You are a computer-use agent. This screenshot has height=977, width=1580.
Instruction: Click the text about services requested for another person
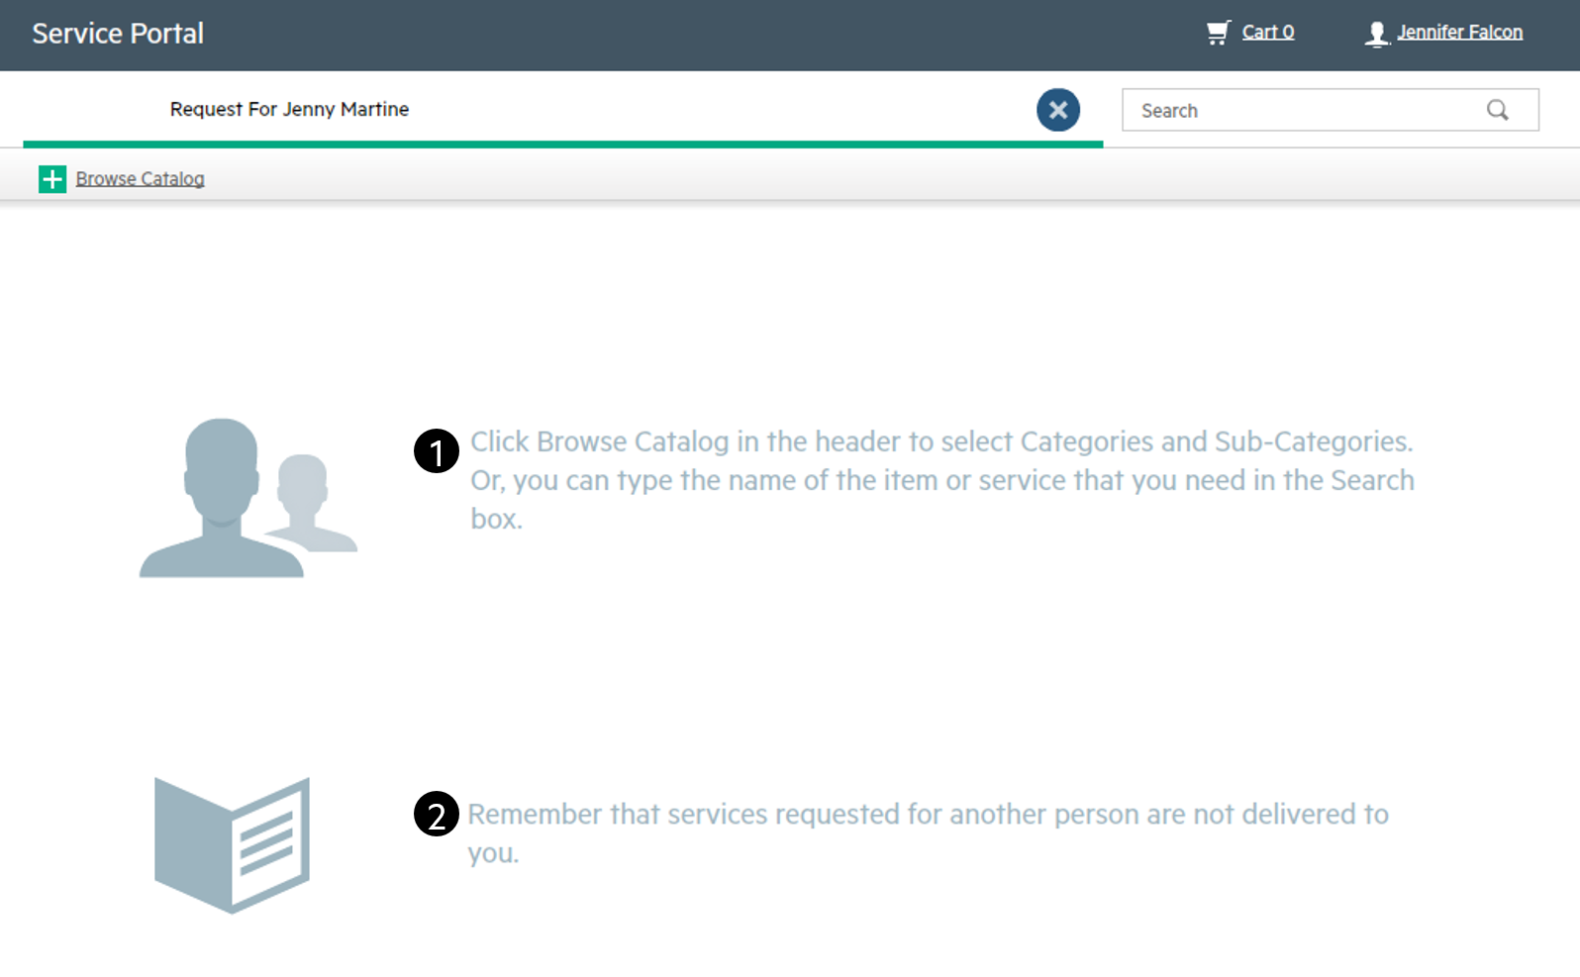pyautogui.click(x=929, y=832)
